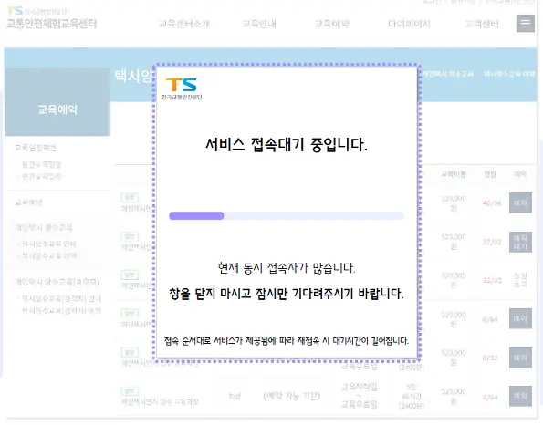Click the connection waiting progress bar
Image resolution: width=543 pixels, height=425 pixels.
click(x=286, y=216)
